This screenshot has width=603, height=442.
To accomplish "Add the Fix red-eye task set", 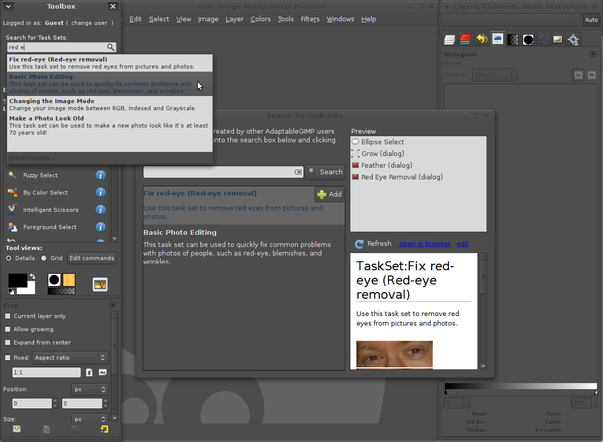I will (x=330, y=194).
